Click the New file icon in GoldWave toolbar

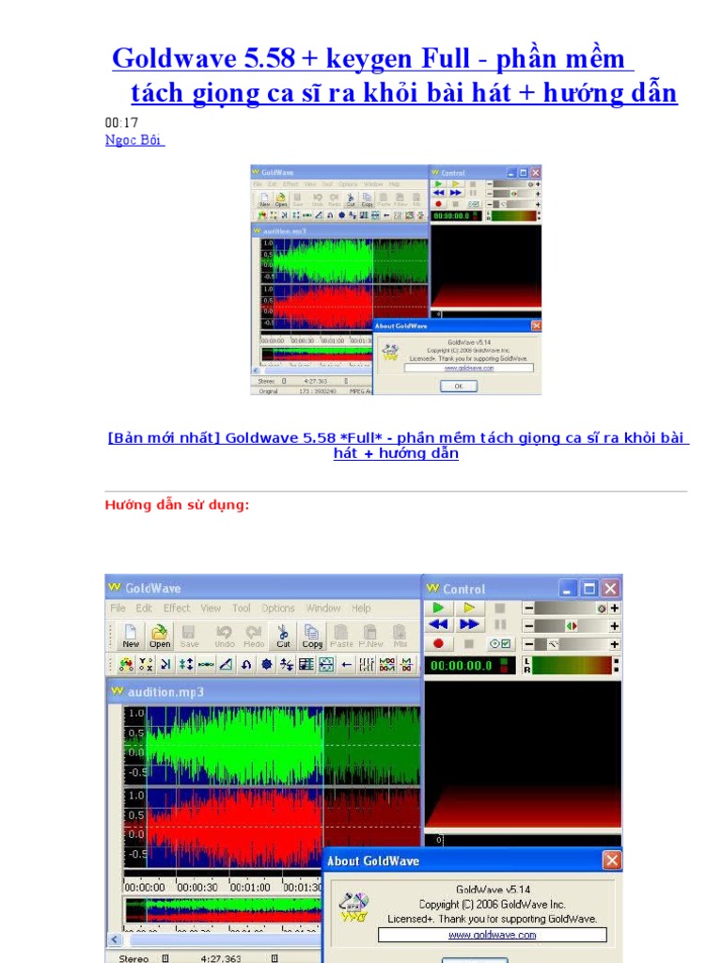click(x=130, y=636)
